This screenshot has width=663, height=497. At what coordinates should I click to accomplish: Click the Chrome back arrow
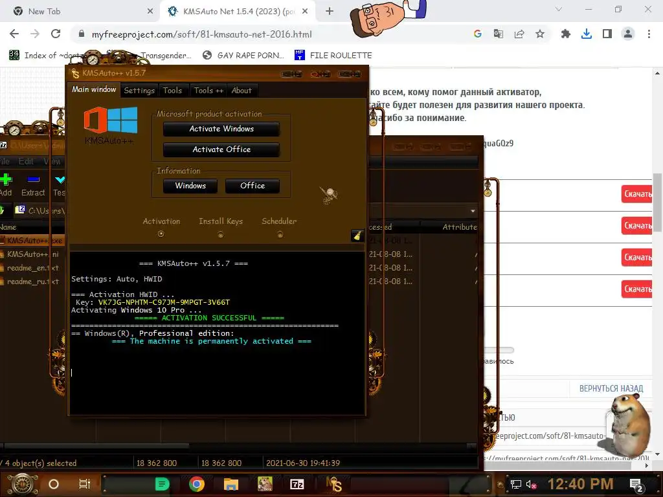(x=14, y=34)
